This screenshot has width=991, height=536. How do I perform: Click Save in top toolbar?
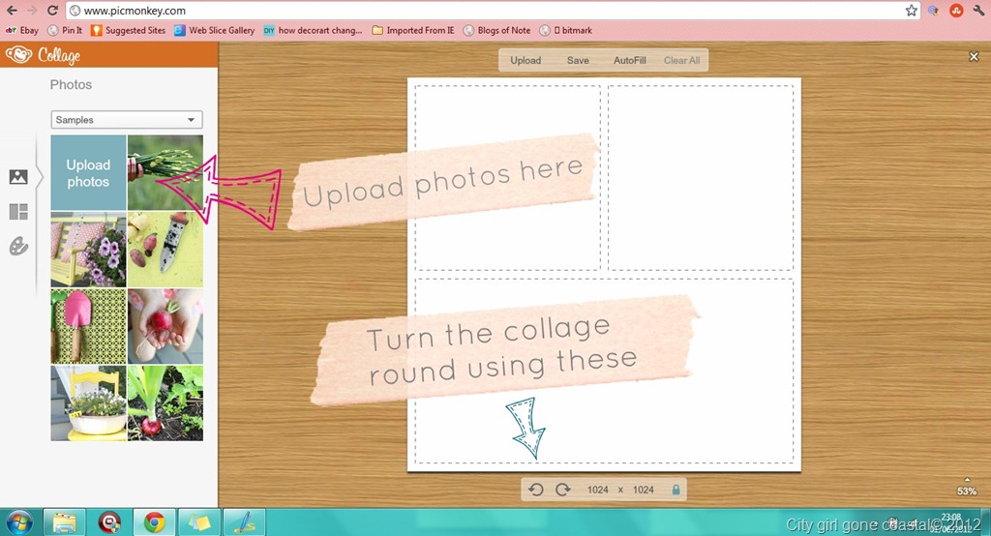pos(578,61)
